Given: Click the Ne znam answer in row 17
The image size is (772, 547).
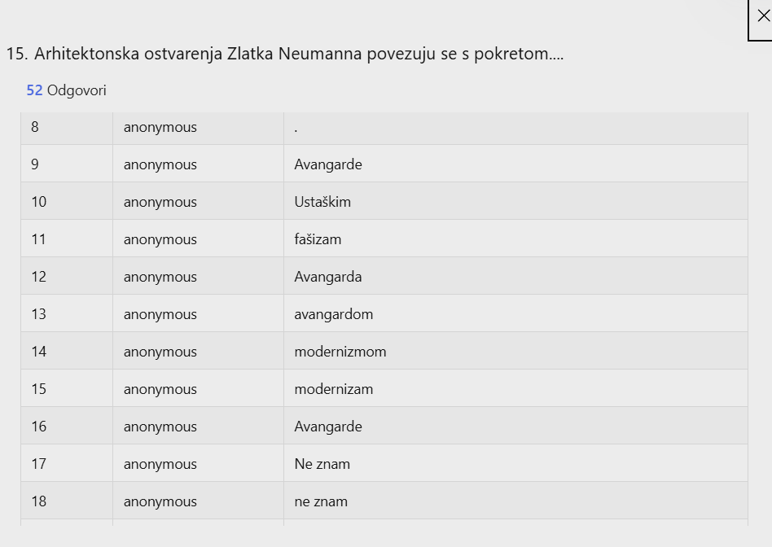Looking at the screenshot, I should pos(322,464).
